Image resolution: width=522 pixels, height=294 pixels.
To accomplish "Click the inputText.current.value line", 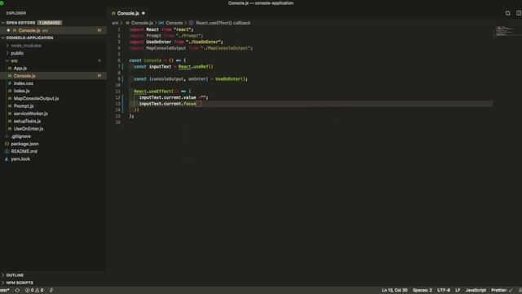I will 174,98.
